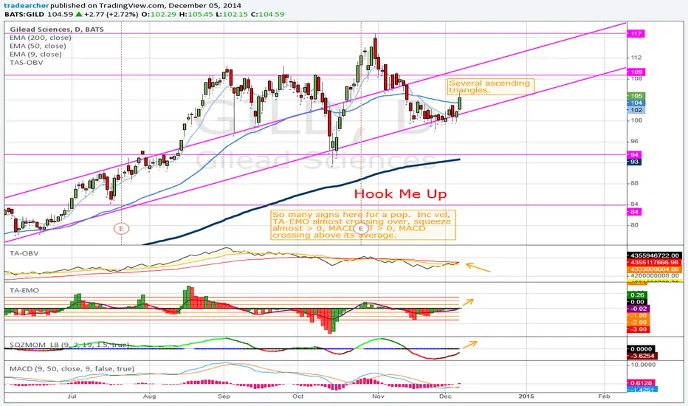Click the 88 price scale value
688x406 pixels.
click(634, 183)
